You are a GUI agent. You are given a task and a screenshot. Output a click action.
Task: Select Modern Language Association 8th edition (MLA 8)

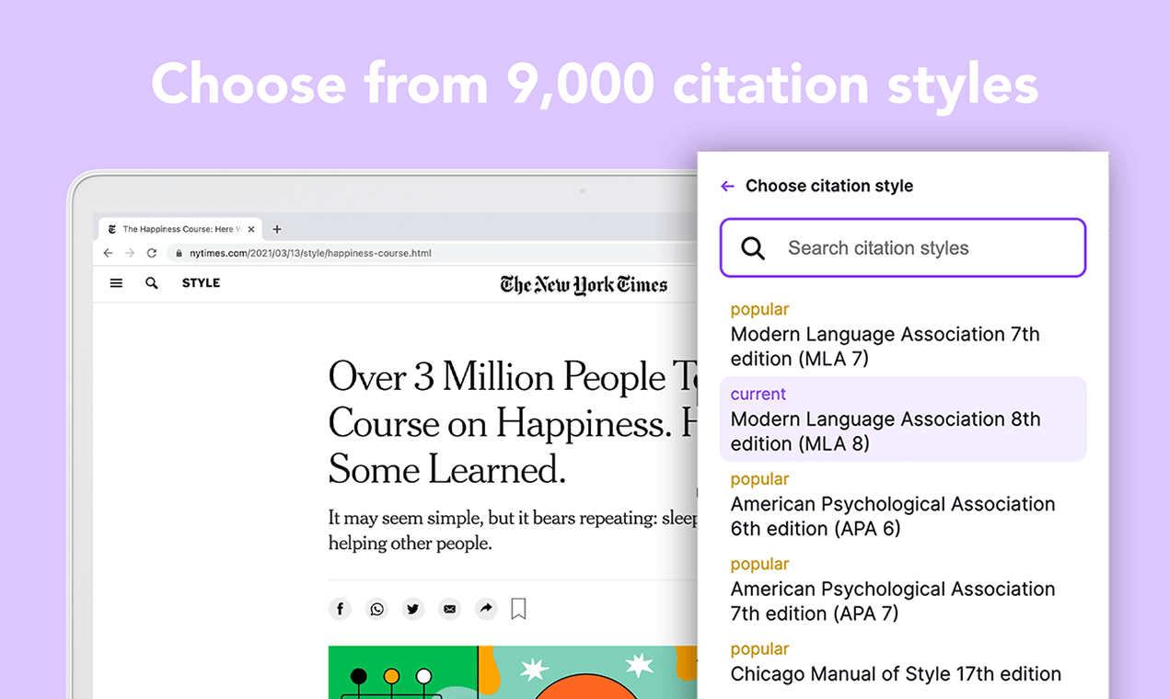click(x=903, y=418)
